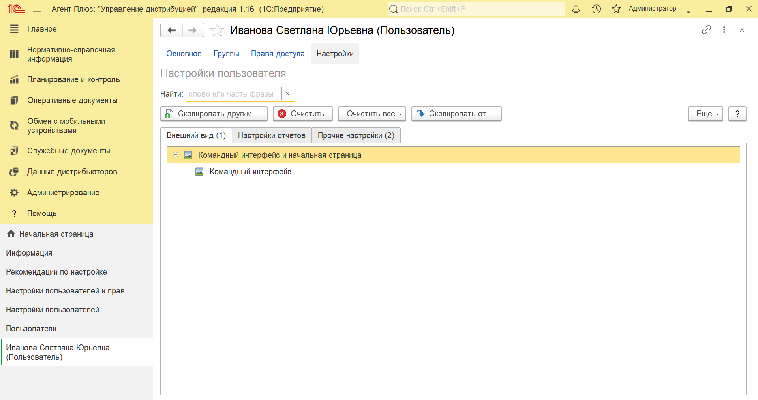
Task: Click the Служебные документы icon
Action: coord(14,151)
